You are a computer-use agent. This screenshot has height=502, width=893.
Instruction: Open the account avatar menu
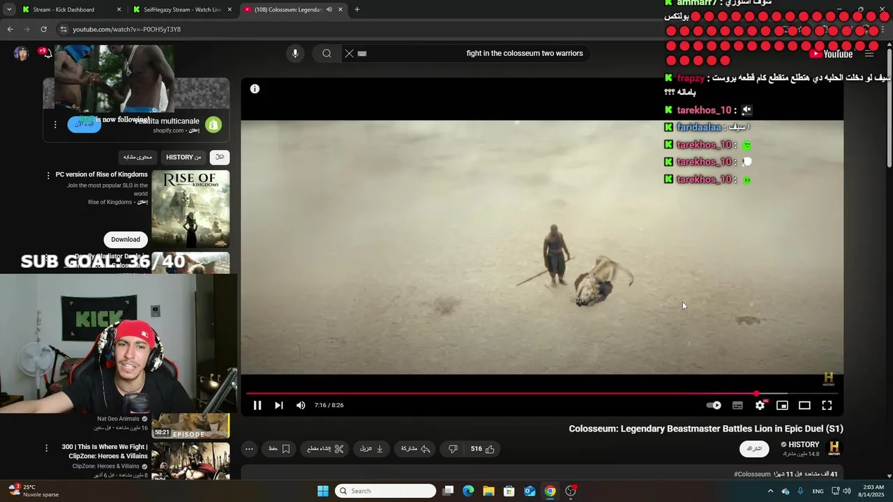22,54
